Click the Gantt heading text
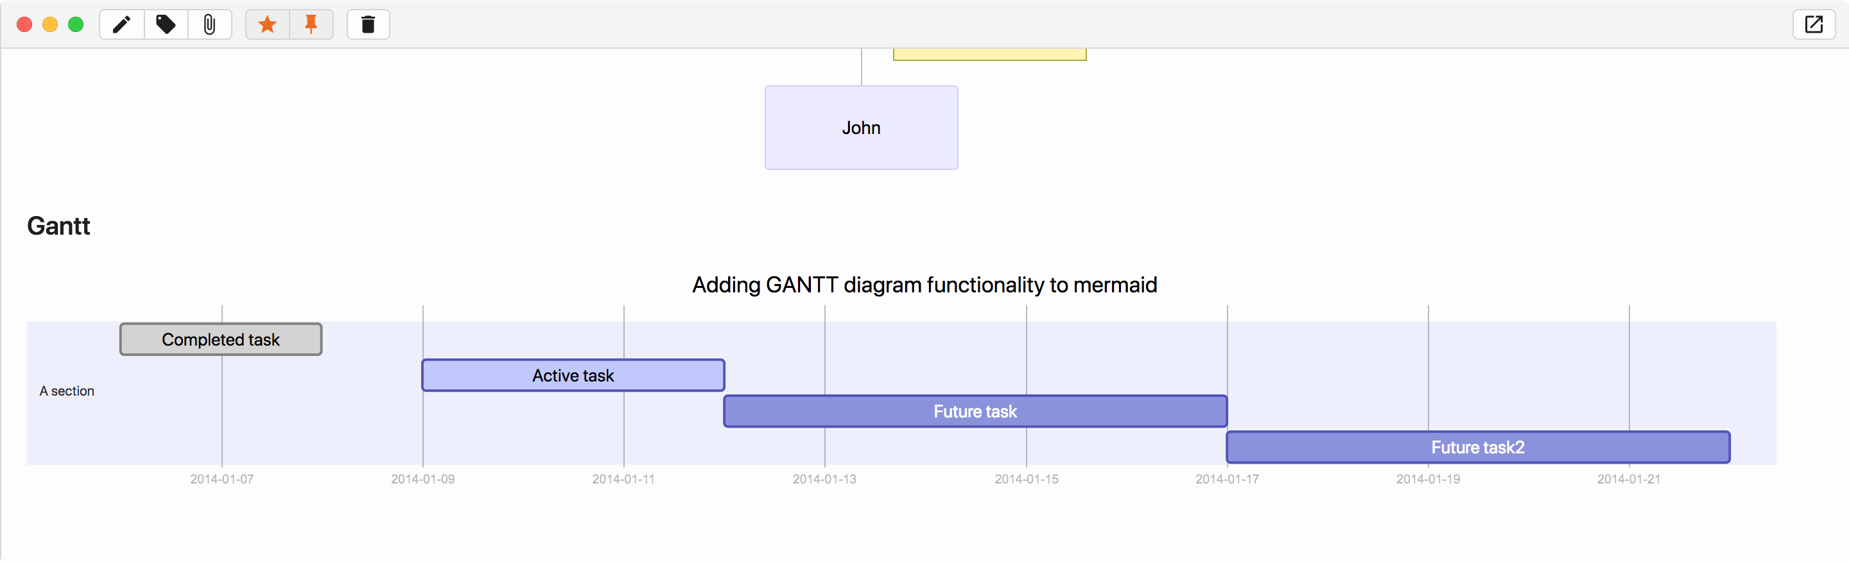Viewport: 1849px width, 563px height. 58,226
